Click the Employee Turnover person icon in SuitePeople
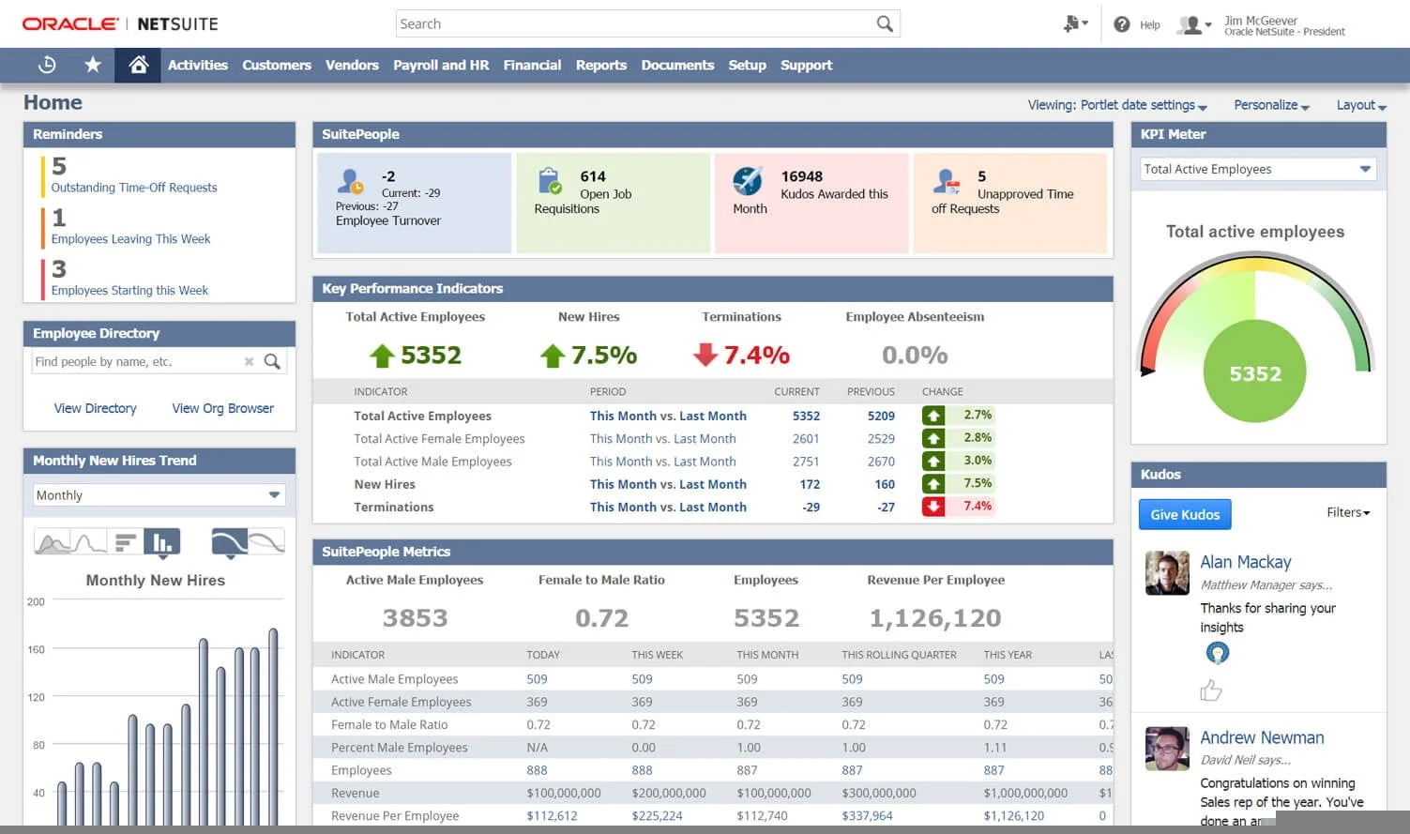The height and width of the screenshot is (834, 1410). tap(349, 181)
